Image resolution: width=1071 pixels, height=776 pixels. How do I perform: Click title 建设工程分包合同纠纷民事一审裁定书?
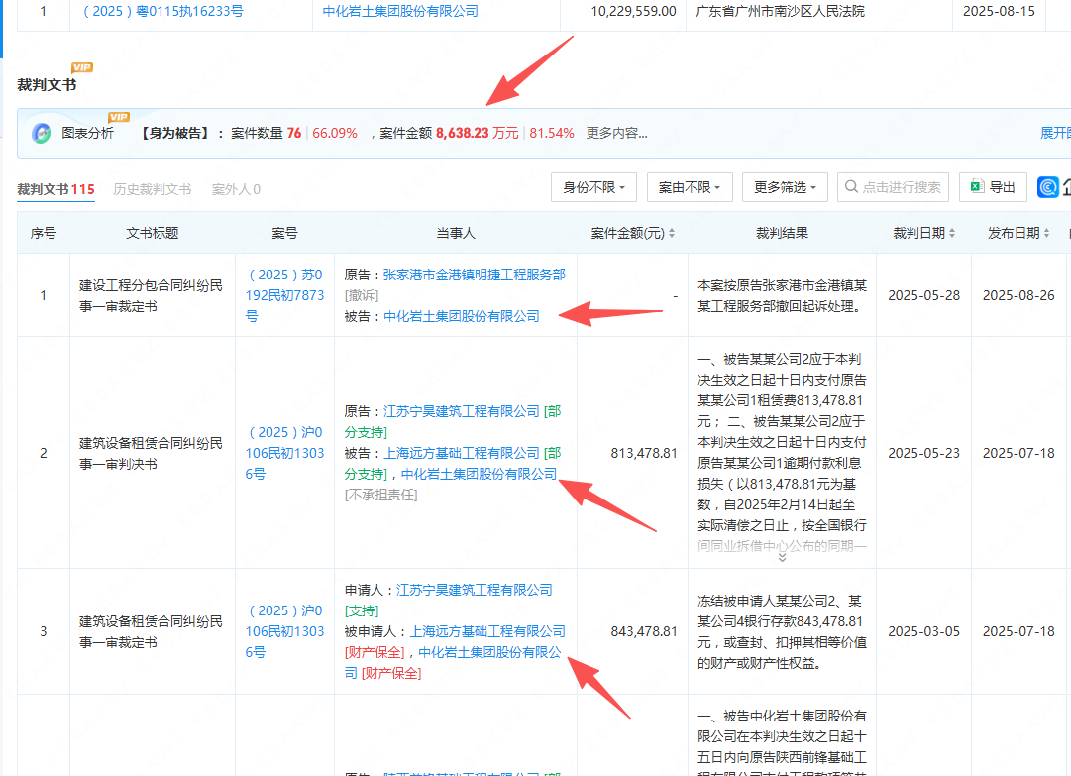[151, 295]
